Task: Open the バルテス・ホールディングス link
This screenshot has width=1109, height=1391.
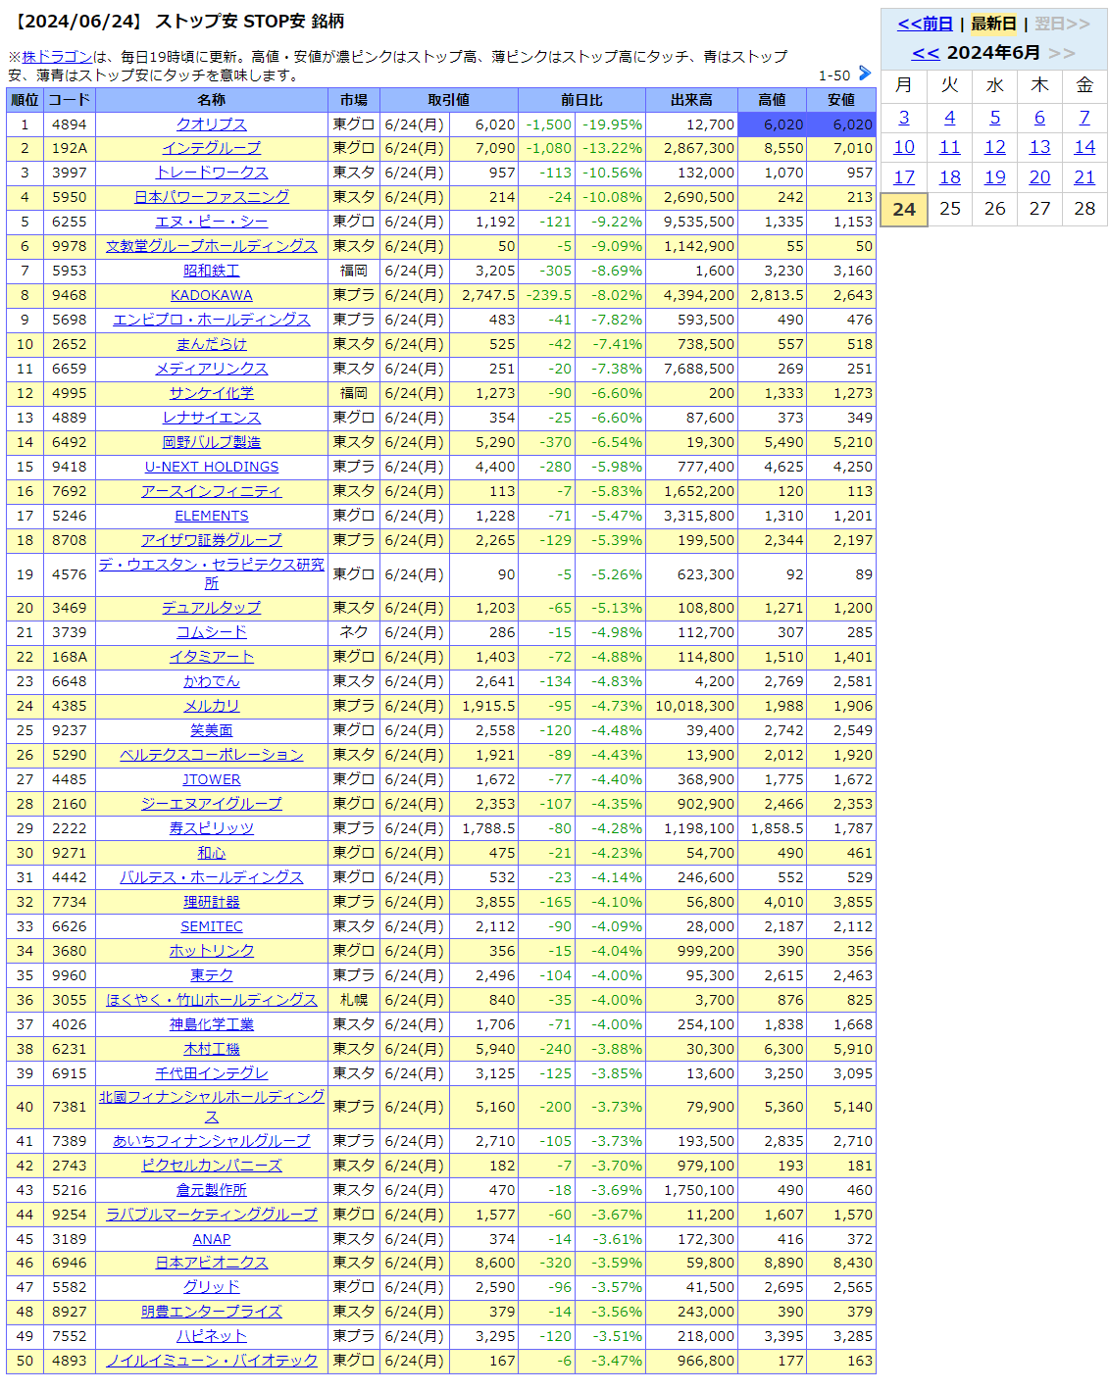Action: [x=212, y=877]
